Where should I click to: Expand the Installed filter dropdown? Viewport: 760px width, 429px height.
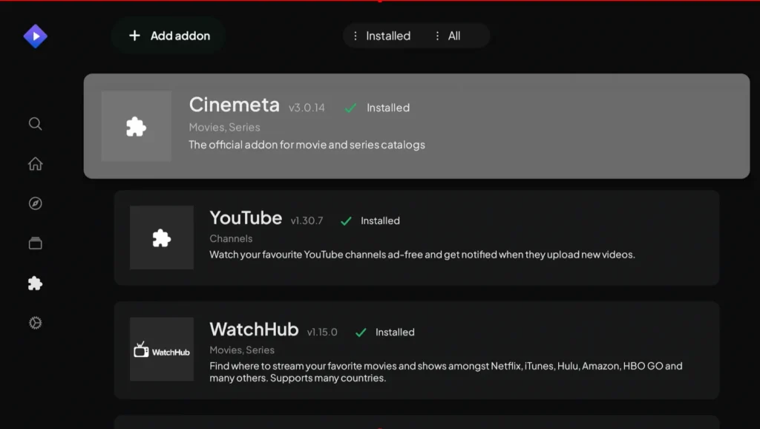click(x=381, y=36)
